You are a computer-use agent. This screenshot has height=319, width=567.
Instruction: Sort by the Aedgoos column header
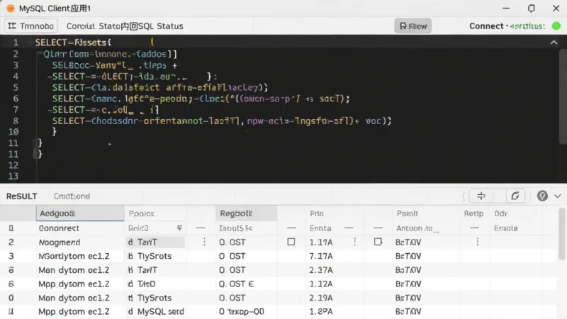point(79,213)
